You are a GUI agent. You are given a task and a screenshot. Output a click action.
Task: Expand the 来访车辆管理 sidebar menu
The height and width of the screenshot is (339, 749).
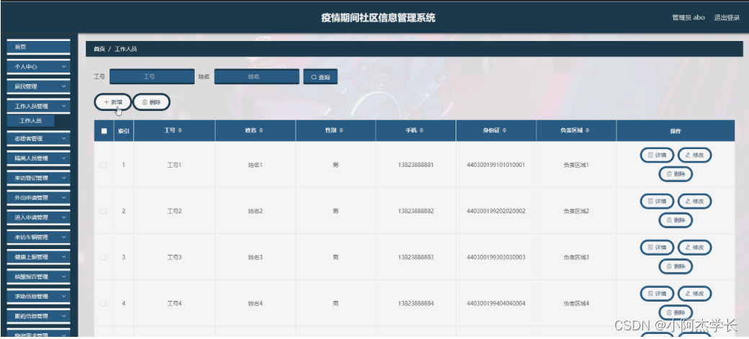[39, 237]
